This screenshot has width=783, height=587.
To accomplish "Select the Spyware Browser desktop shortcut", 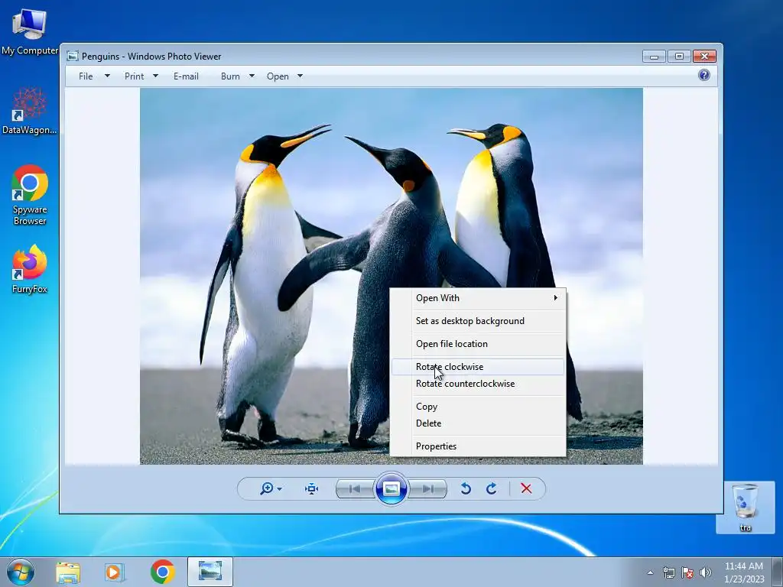I will [30, 195].
